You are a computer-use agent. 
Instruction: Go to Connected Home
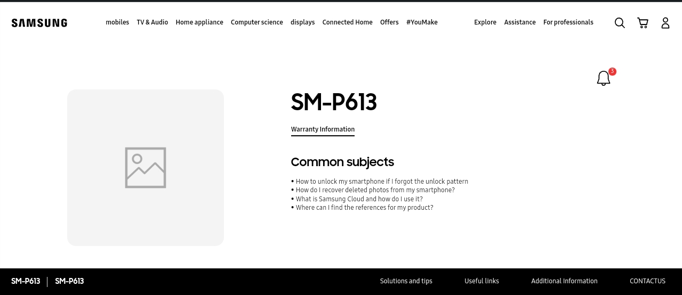click(348, 22)
